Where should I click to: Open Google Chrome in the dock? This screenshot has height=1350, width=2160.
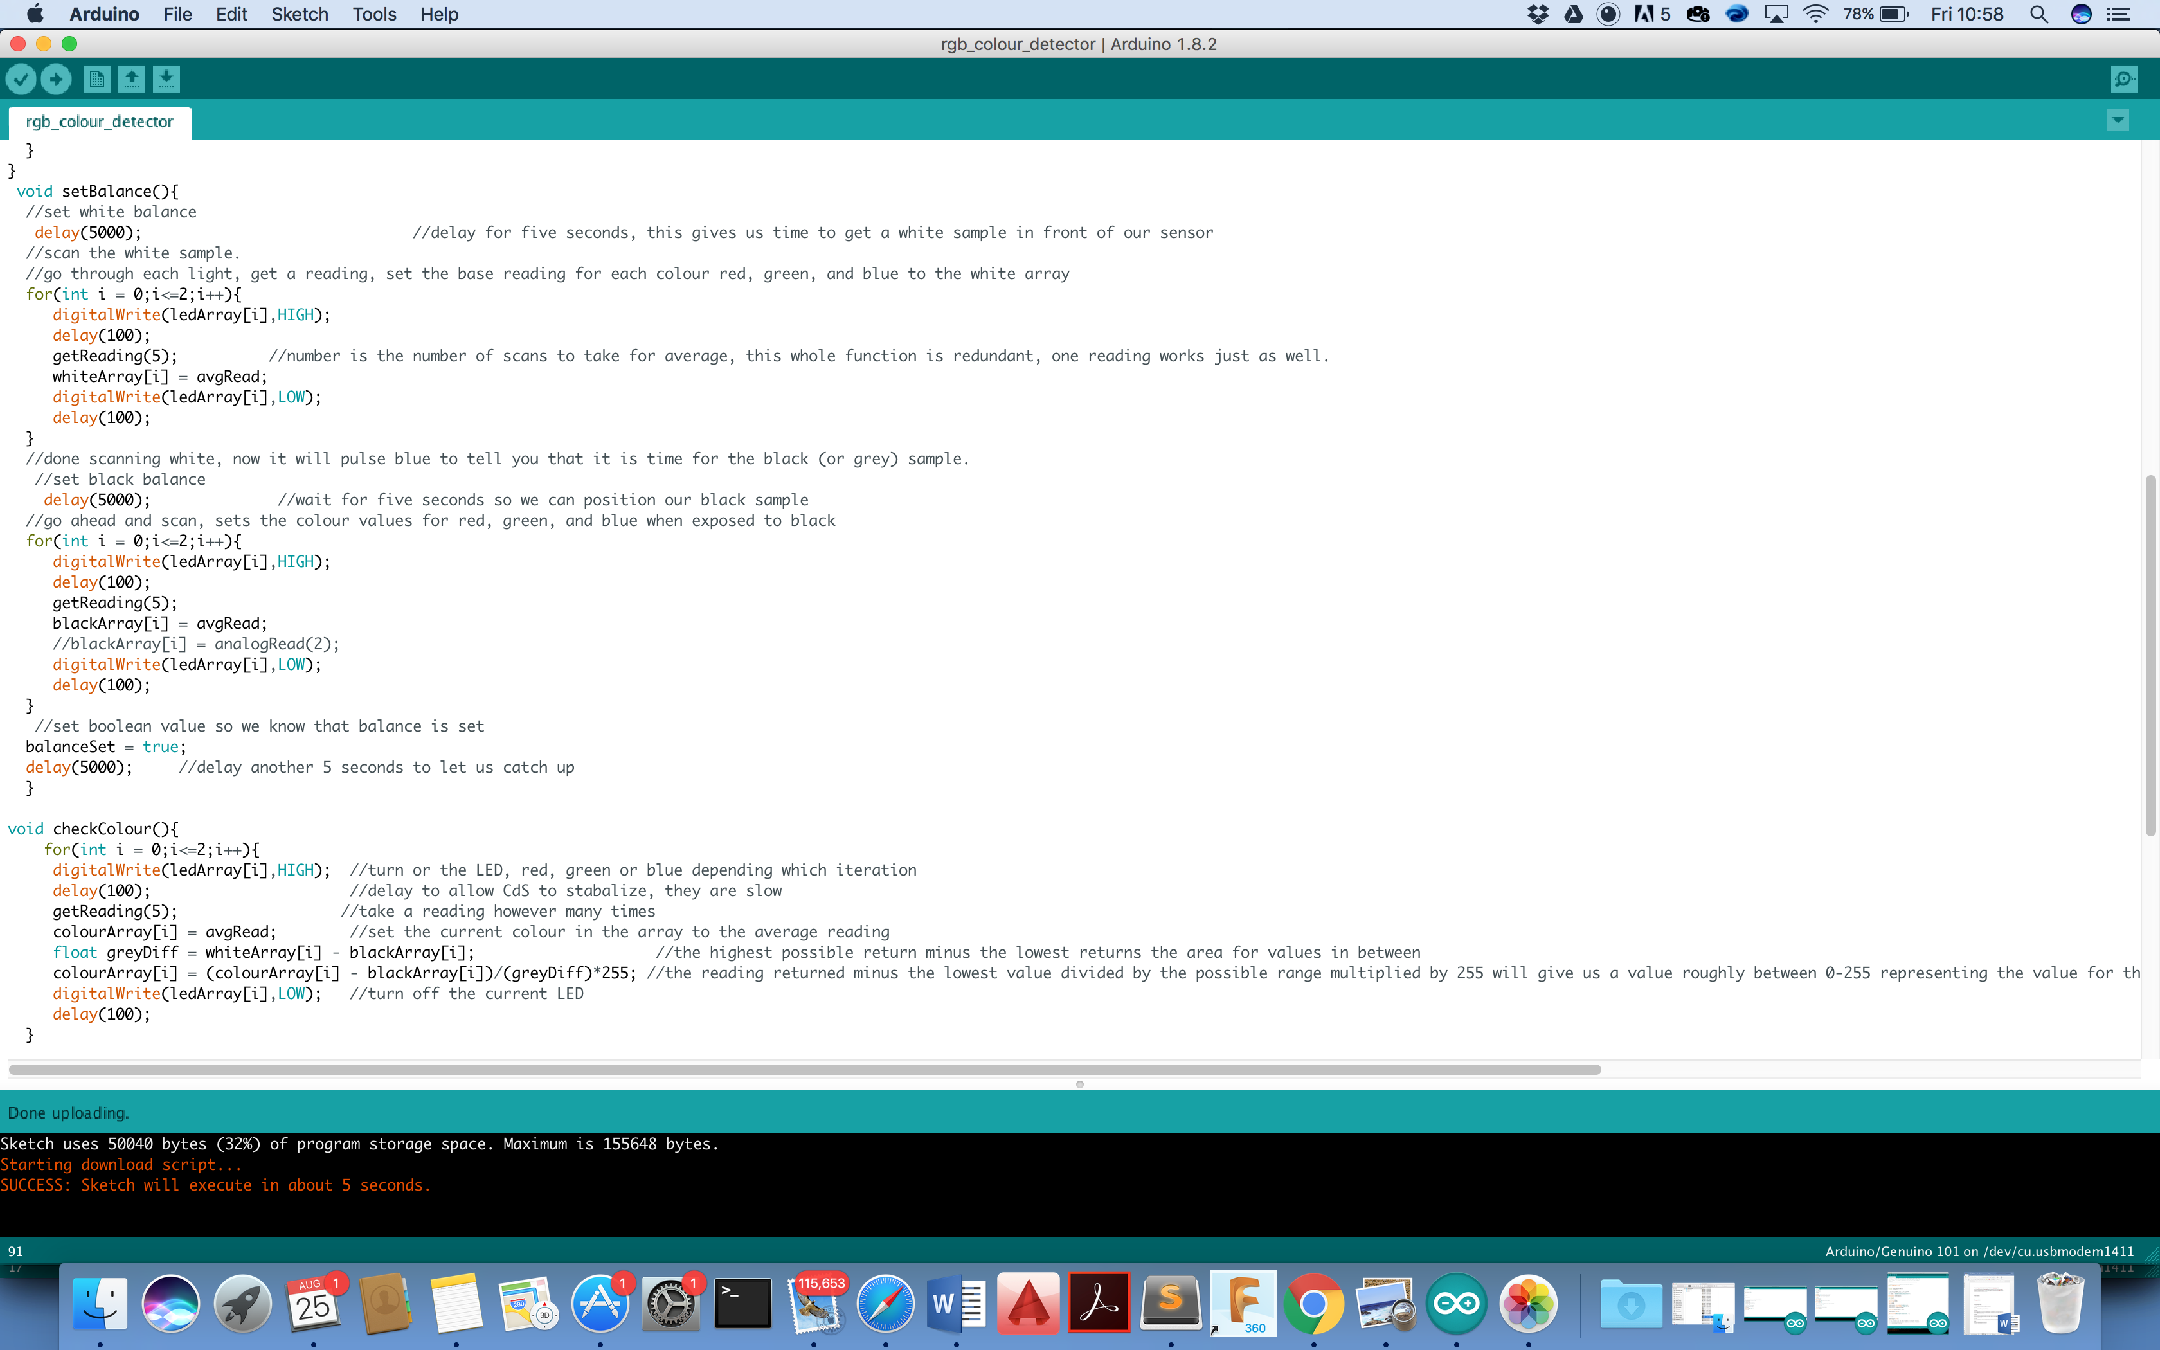point(1314,1304)
